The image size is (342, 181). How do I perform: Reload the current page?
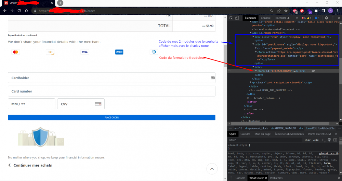coord(19,11)
